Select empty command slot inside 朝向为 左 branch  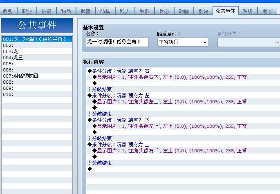point(183,108)
